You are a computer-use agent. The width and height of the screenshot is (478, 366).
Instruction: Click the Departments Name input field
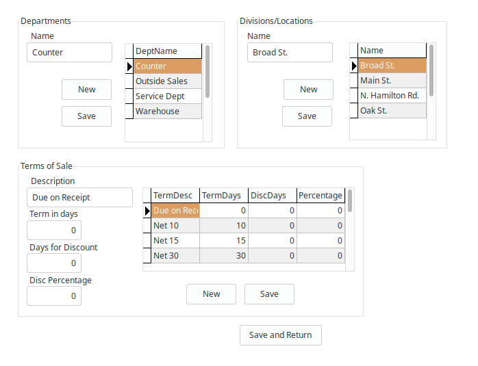[x=69, y=53]
